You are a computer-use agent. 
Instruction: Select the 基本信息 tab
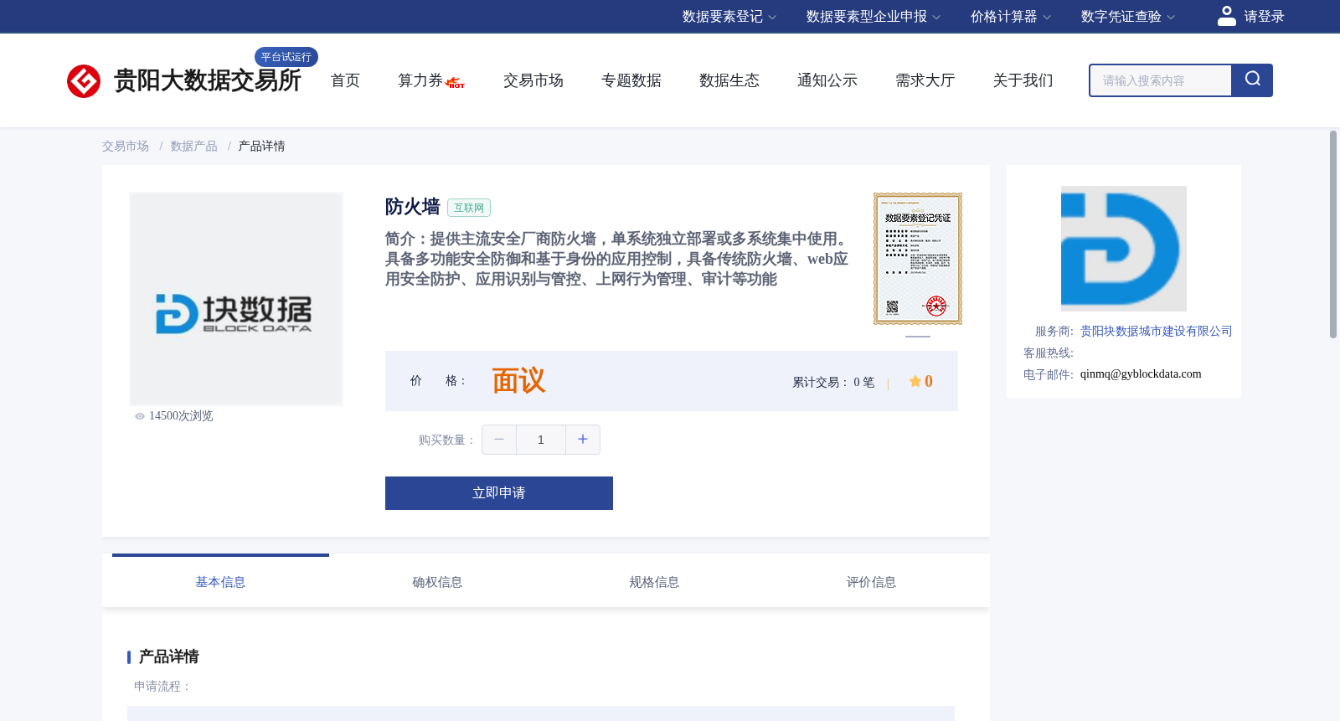(220, 582)
